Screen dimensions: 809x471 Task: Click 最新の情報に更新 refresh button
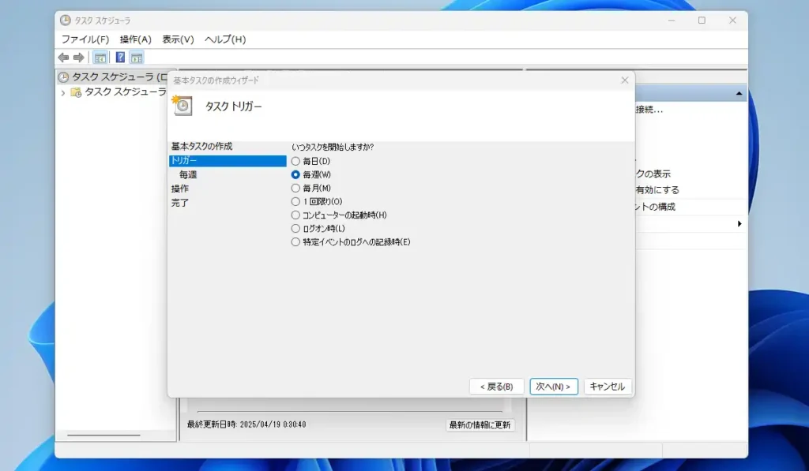(480, 424)
